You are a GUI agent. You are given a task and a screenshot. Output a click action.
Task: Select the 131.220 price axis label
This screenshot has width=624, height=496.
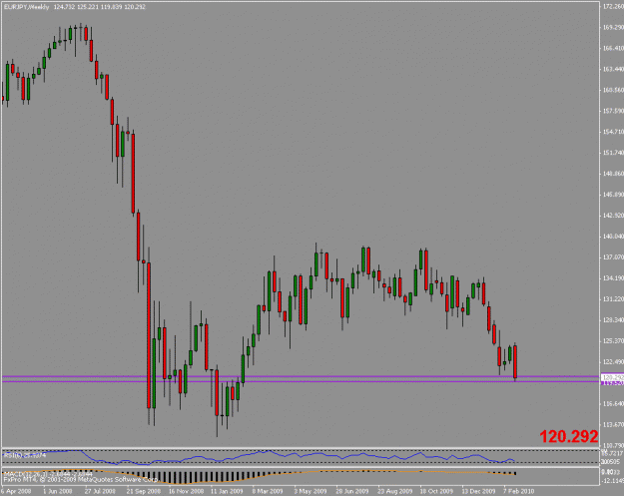point(613,298)
